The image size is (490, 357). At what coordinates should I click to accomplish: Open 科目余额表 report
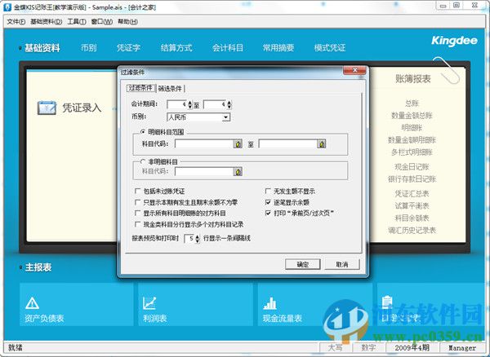412,218
